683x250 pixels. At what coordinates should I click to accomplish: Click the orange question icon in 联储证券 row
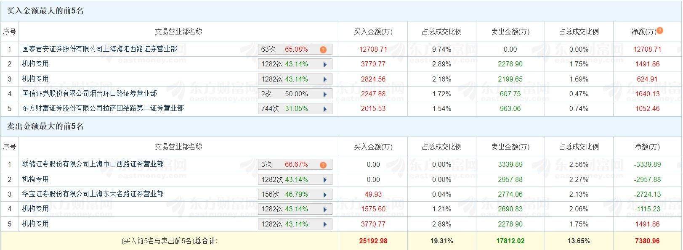(x=323, y=165)
